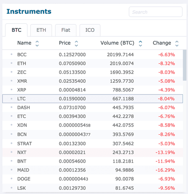Click volume 20199.7144
Viewport: 188px width, 194px height.
120,55
